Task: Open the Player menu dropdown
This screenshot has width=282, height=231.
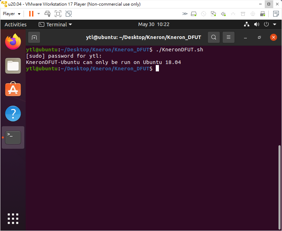Action: click(12, 14)
